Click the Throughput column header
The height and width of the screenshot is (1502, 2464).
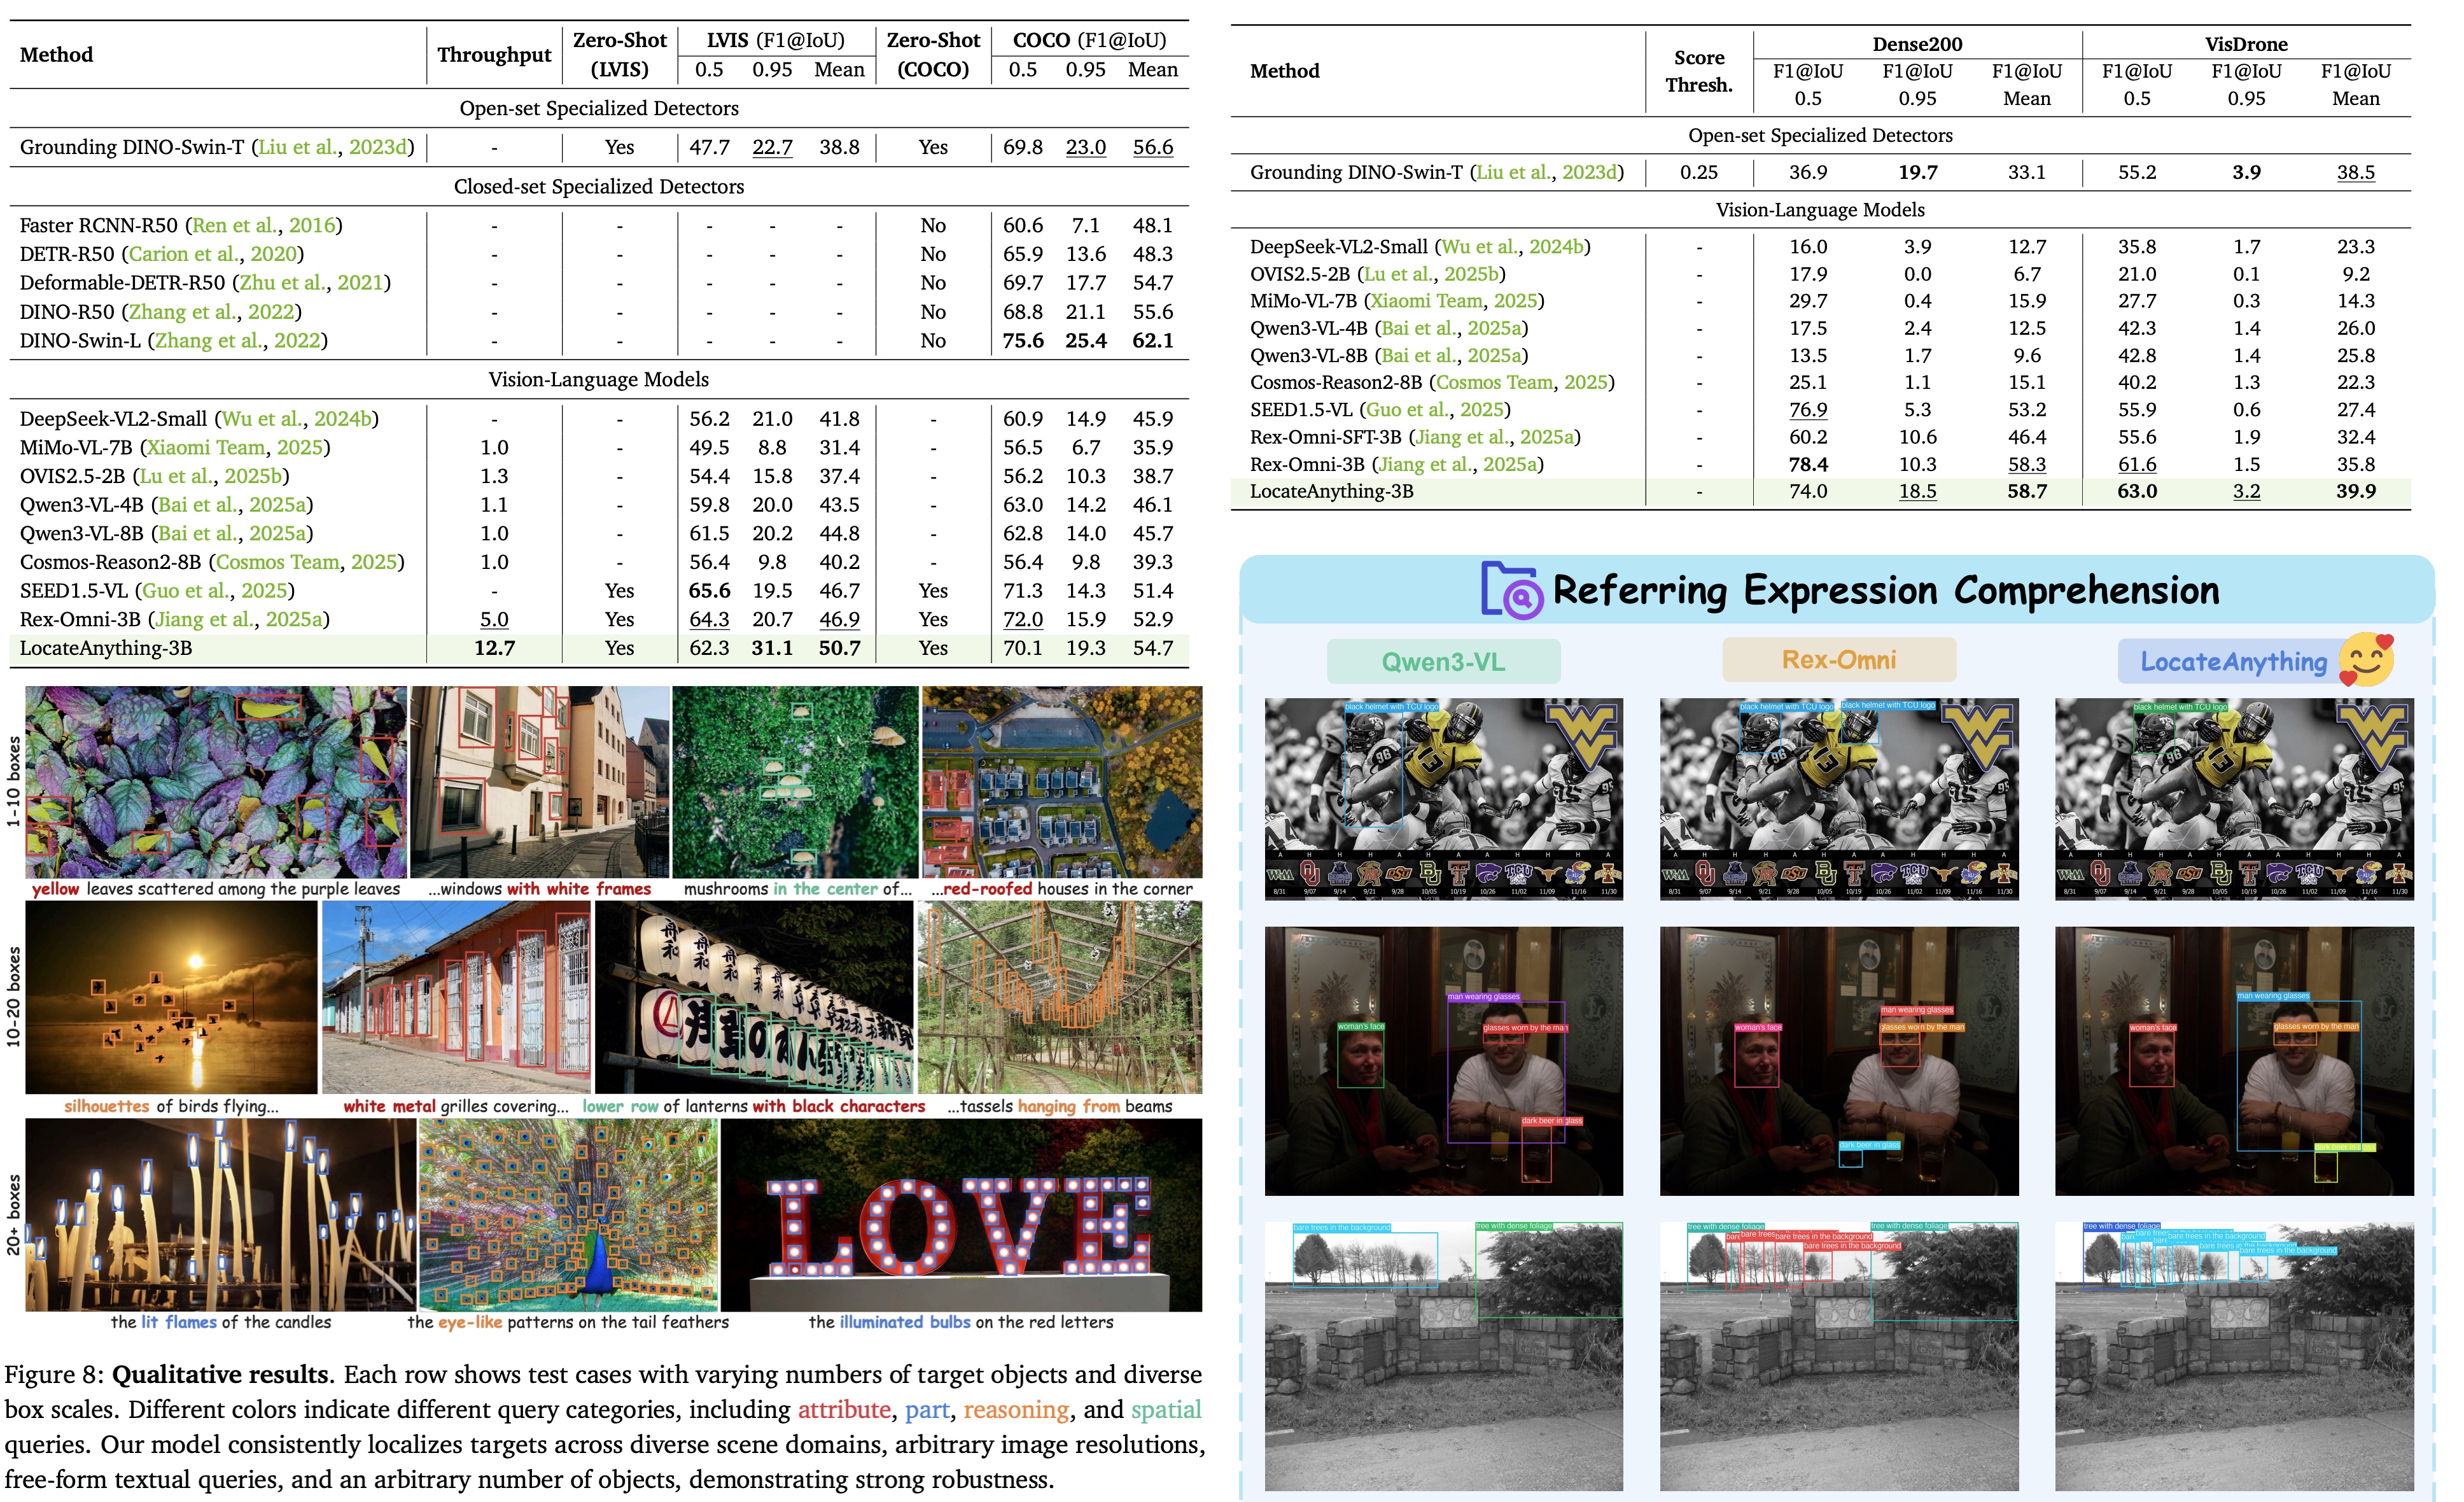click(x=494, y=55)
